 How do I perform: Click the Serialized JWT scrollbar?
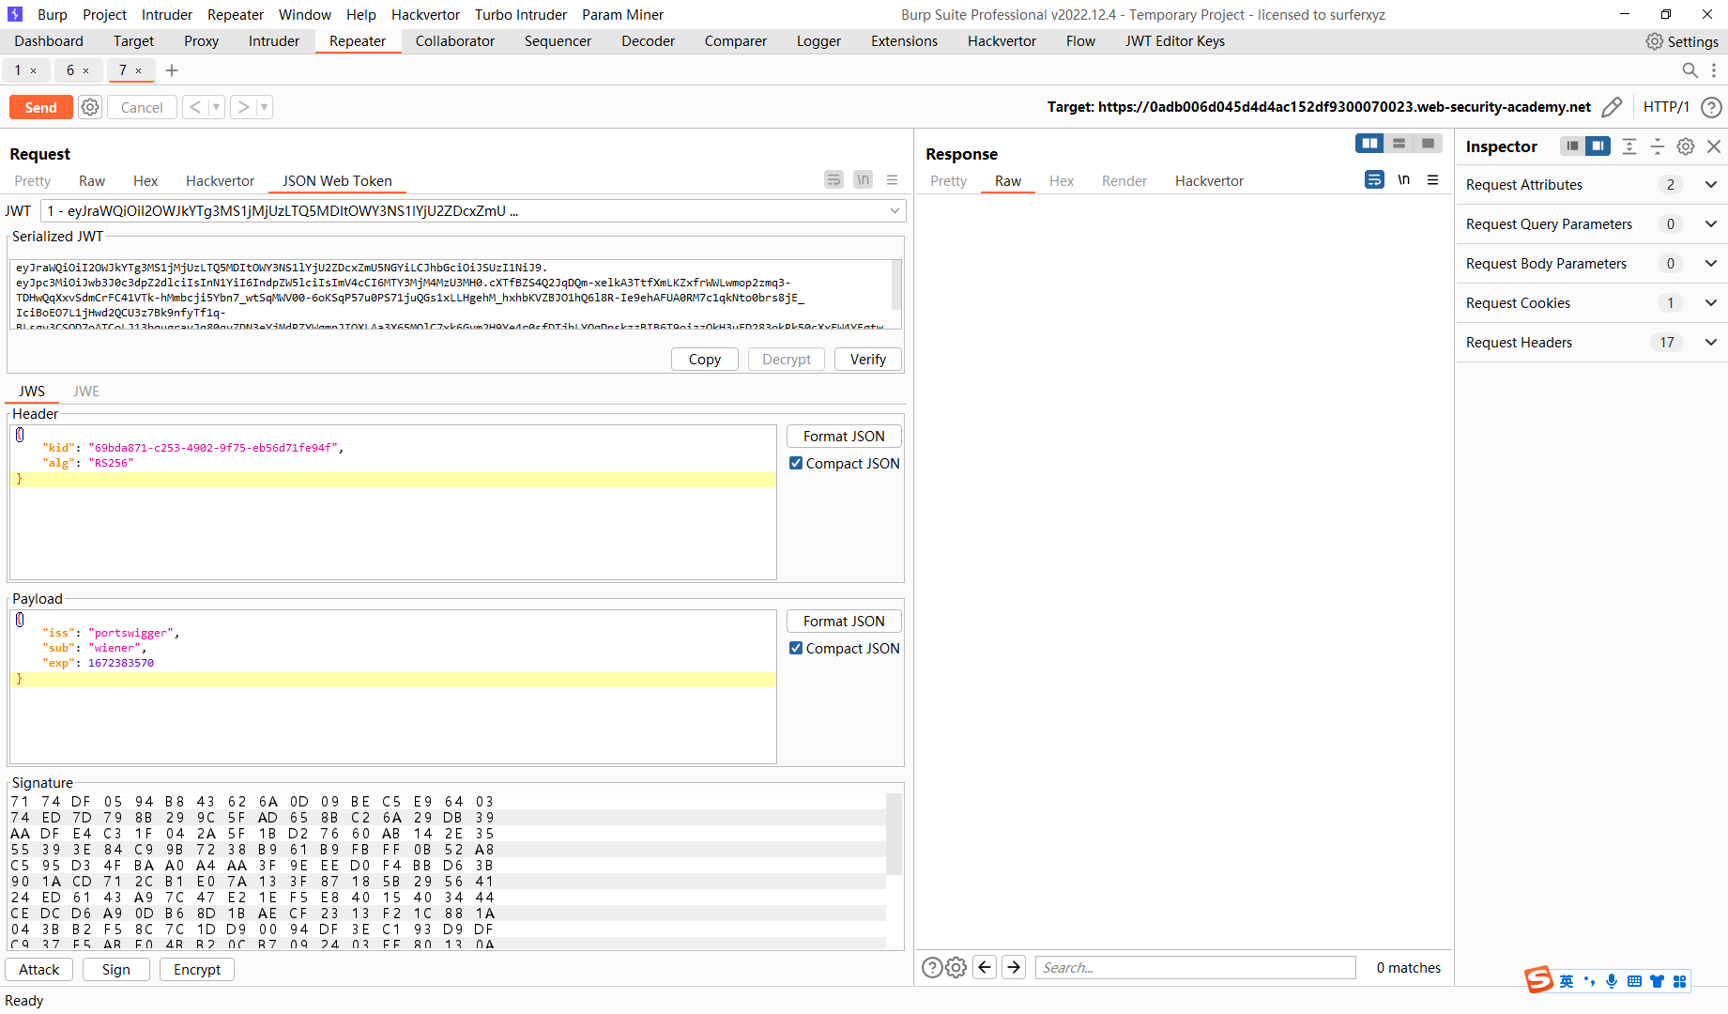[x=895, y=285]
